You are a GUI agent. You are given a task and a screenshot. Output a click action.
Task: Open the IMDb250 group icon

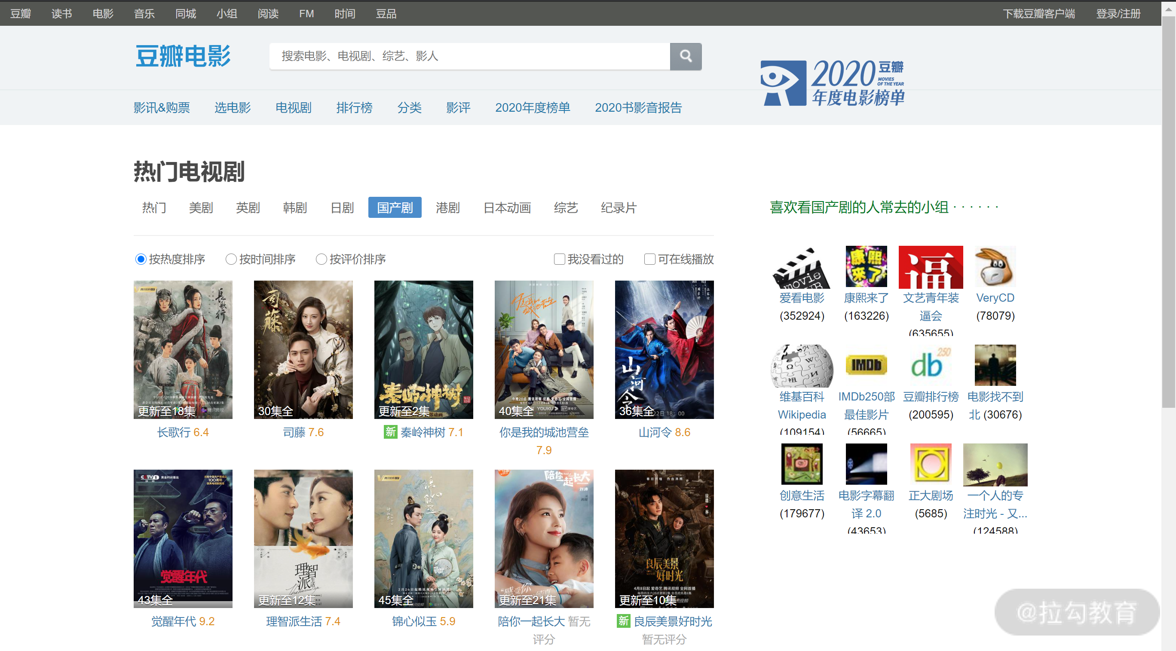(866, 366)
